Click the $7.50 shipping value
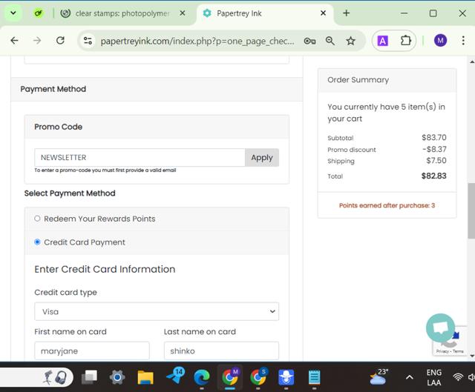The width and height of the screenshot is (475, 392). click(x=436, y=160)
